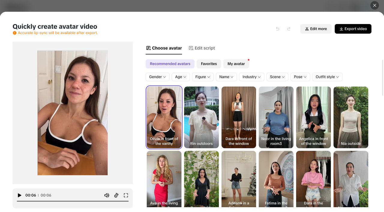Click the undo arrow icon

click(277, 29)
